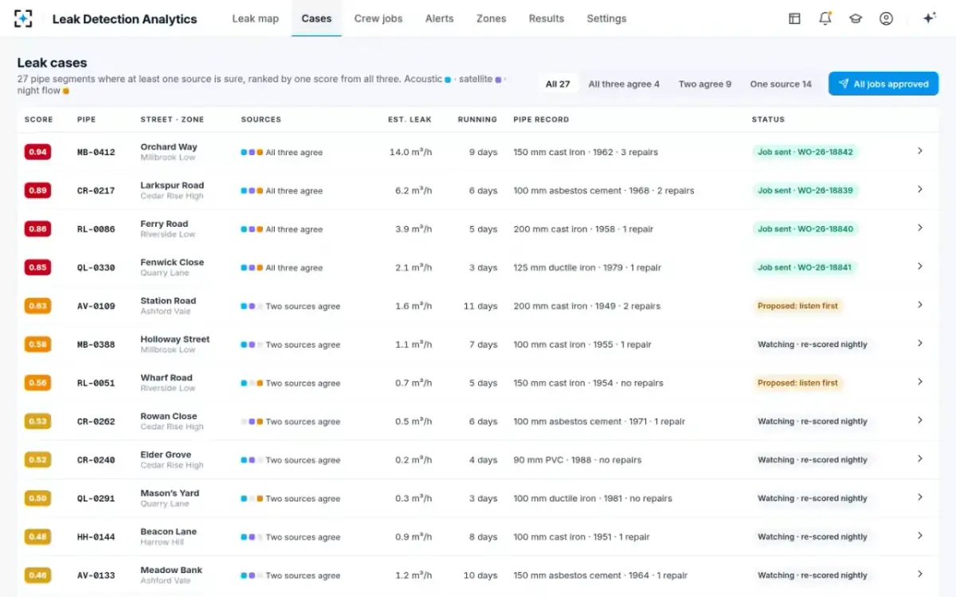Click the 0.89 score badge
Viewport: 956px width, 597px height.
pyautogui.click(x=37, y=190)
